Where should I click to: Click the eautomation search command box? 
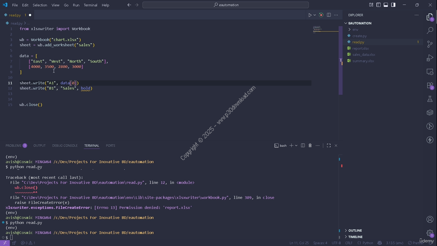(x=226, y=5)
